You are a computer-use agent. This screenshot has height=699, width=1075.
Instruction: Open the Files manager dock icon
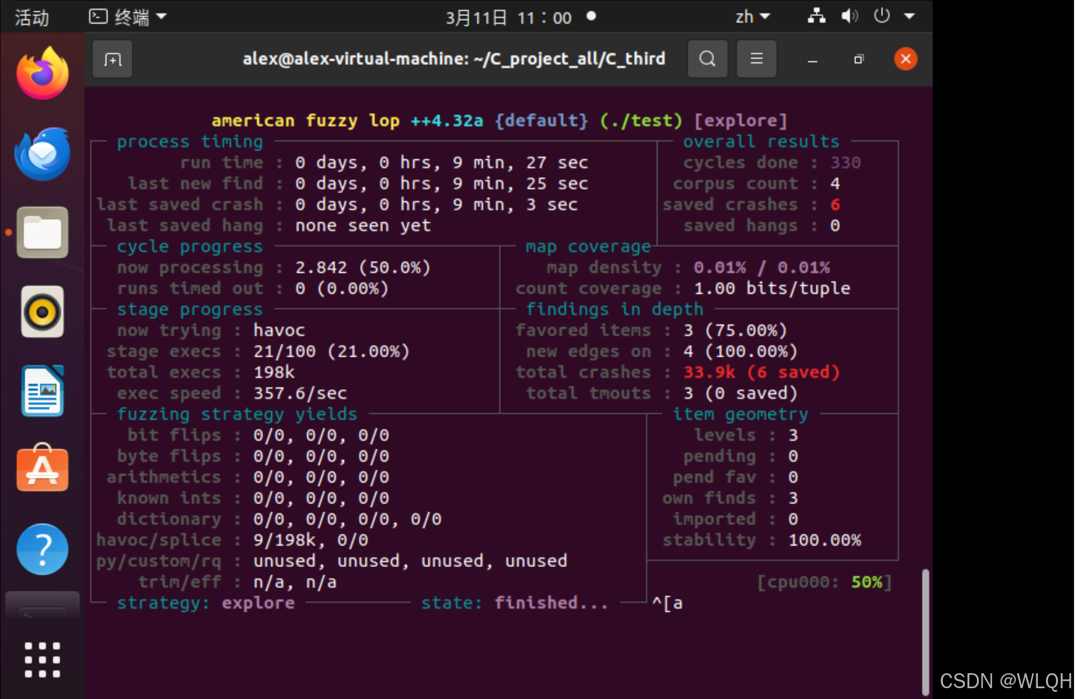[42, 232]
